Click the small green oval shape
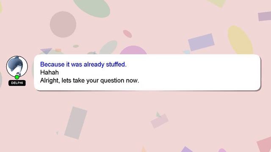 click(76, 46)
